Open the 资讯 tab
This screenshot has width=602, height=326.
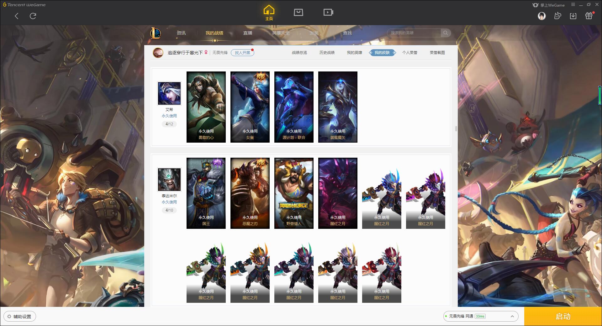181,33
